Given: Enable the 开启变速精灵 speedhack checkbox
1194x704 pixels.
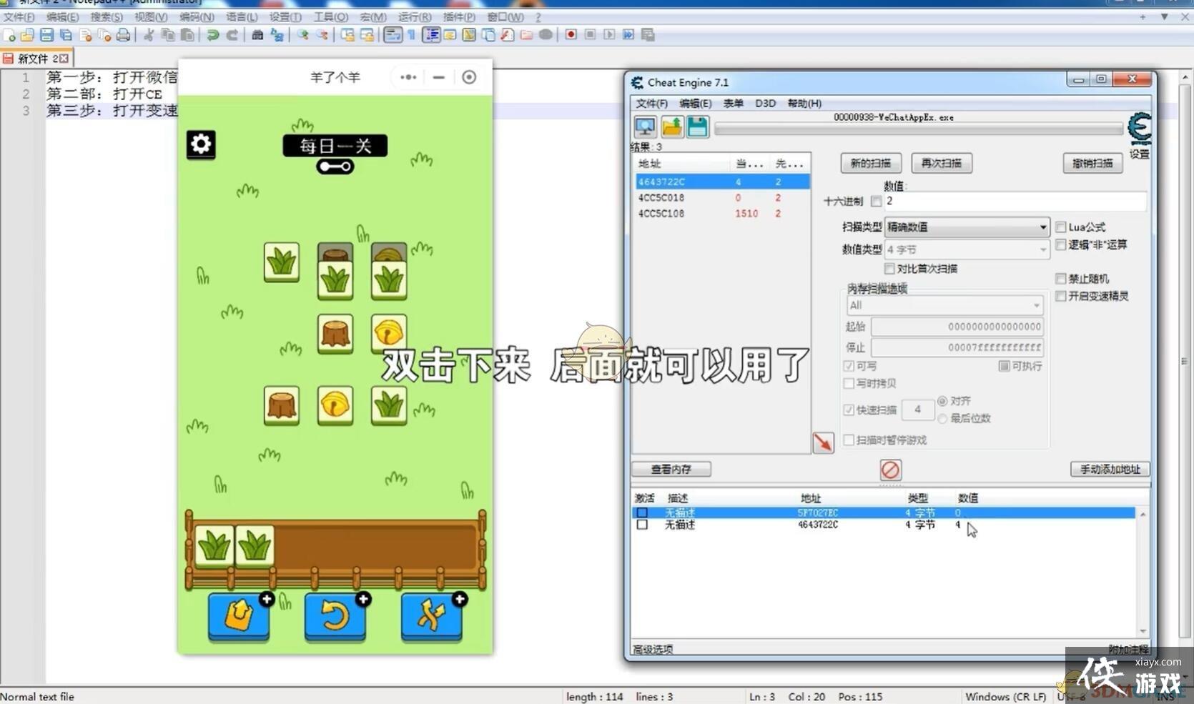Looking at the screenshot, I should pyautogui.click(x=1061, y=296).
